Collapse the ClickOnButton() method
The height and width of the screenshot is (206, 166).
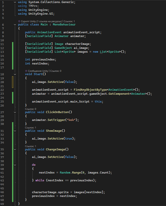[15, 112]
